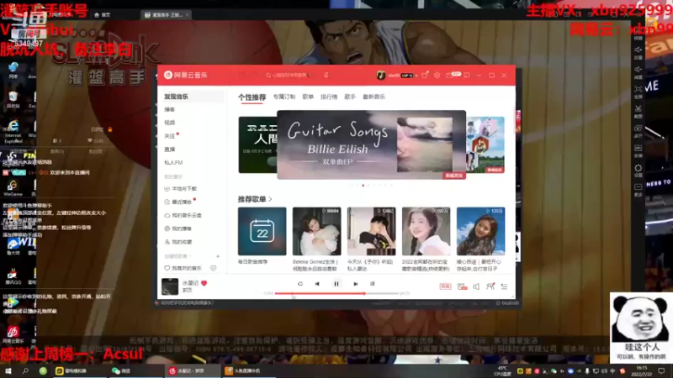Open Windows Start menu
Viewport: 673px width, 378px height.
[x=8, y=370]
